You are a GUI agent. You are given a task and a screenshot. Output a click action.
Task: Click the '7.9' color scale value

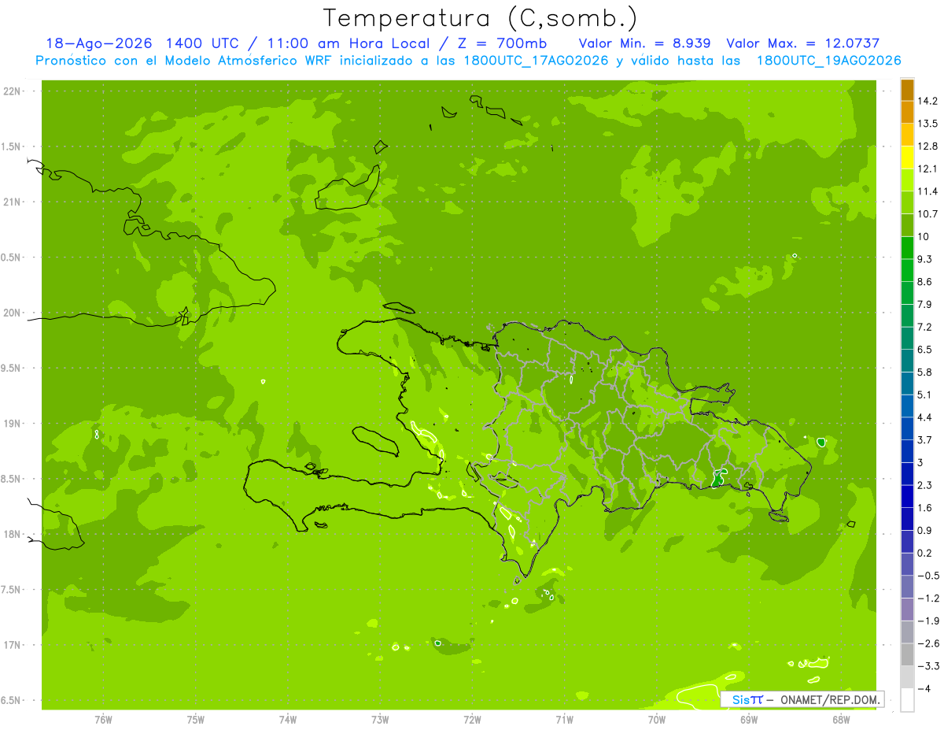click(925, 304)
